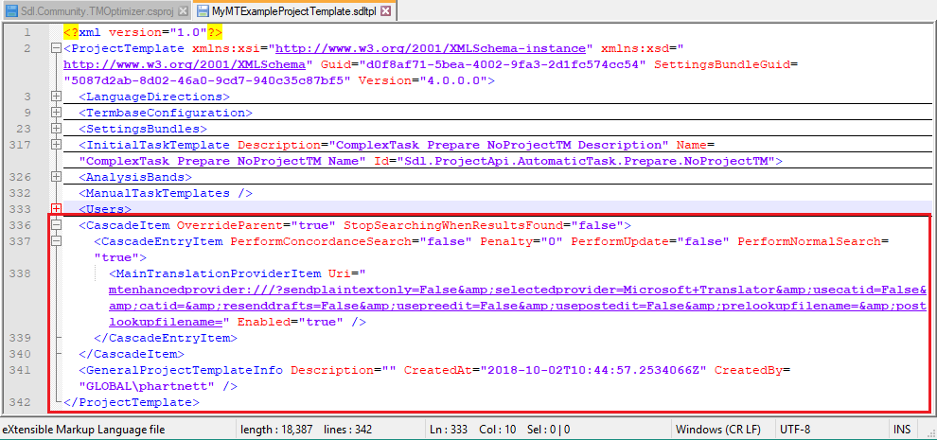Viewport: 937px width, 440px height.
Task: Click the save icon on the csproj tab
Action: (9, 10)
